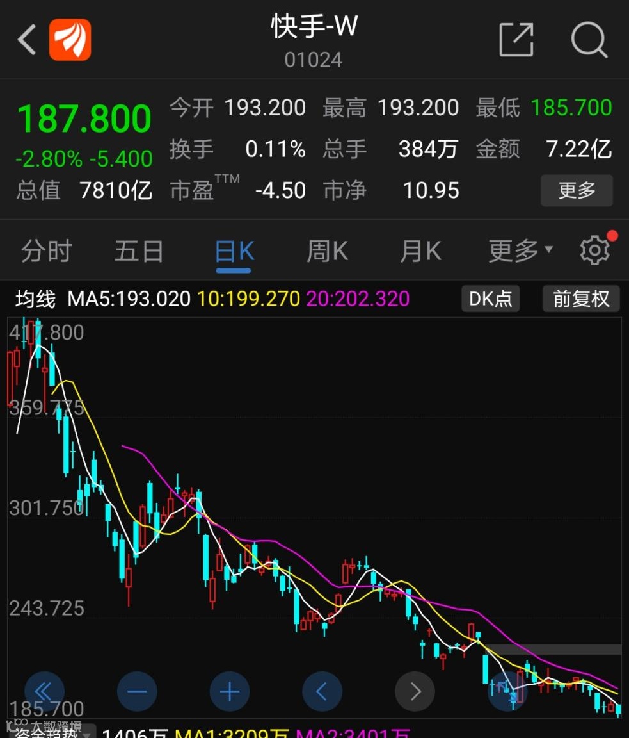
Task: Select the 日K tab
Action: (234, 251)
